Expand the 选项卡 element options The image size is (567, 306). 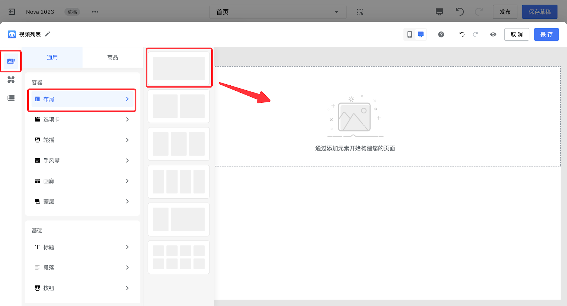(82, 120)
